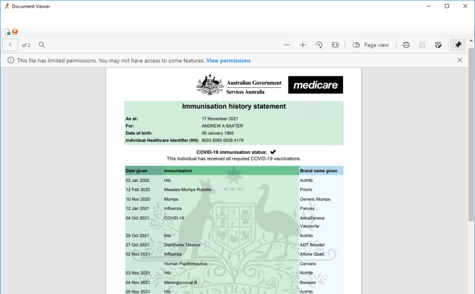The height and width of the screenshot is (294, 475).
Task: Click the zoom in plus icon
Action: tap(303, 45)
